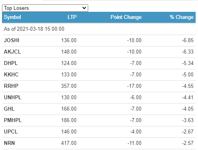
Task: Select the KKHC stock symbol
Action: tap(11, 74)
